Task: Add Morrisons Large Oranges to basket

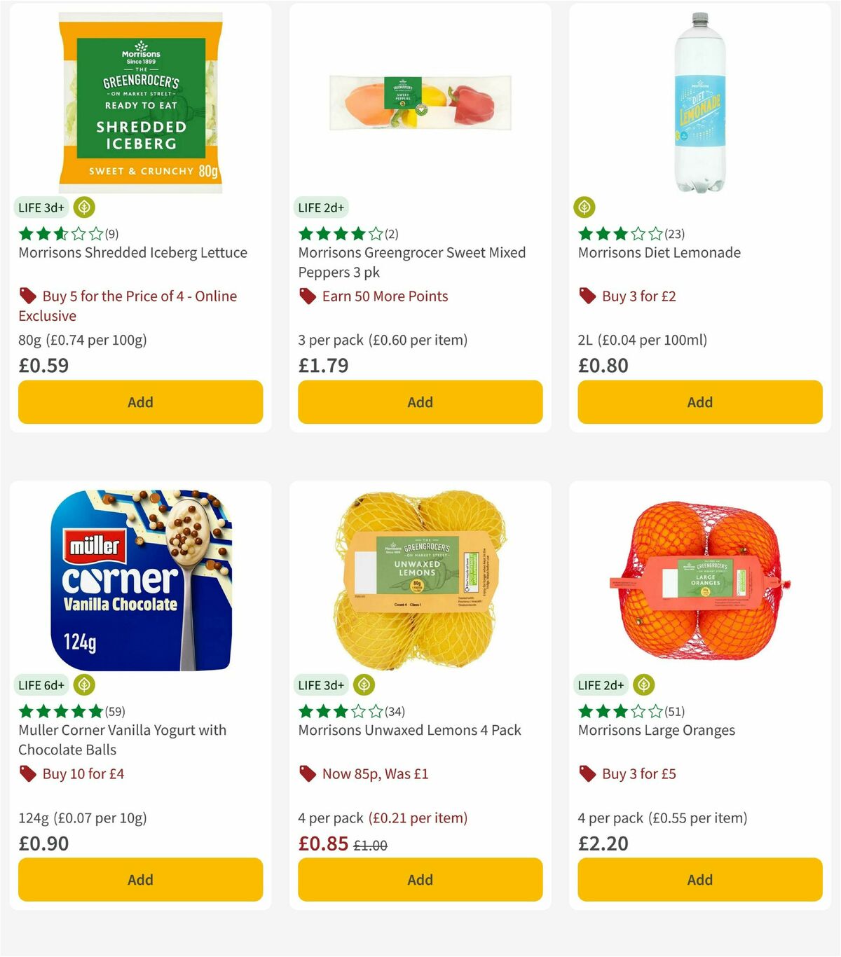Action: (699, 880)
